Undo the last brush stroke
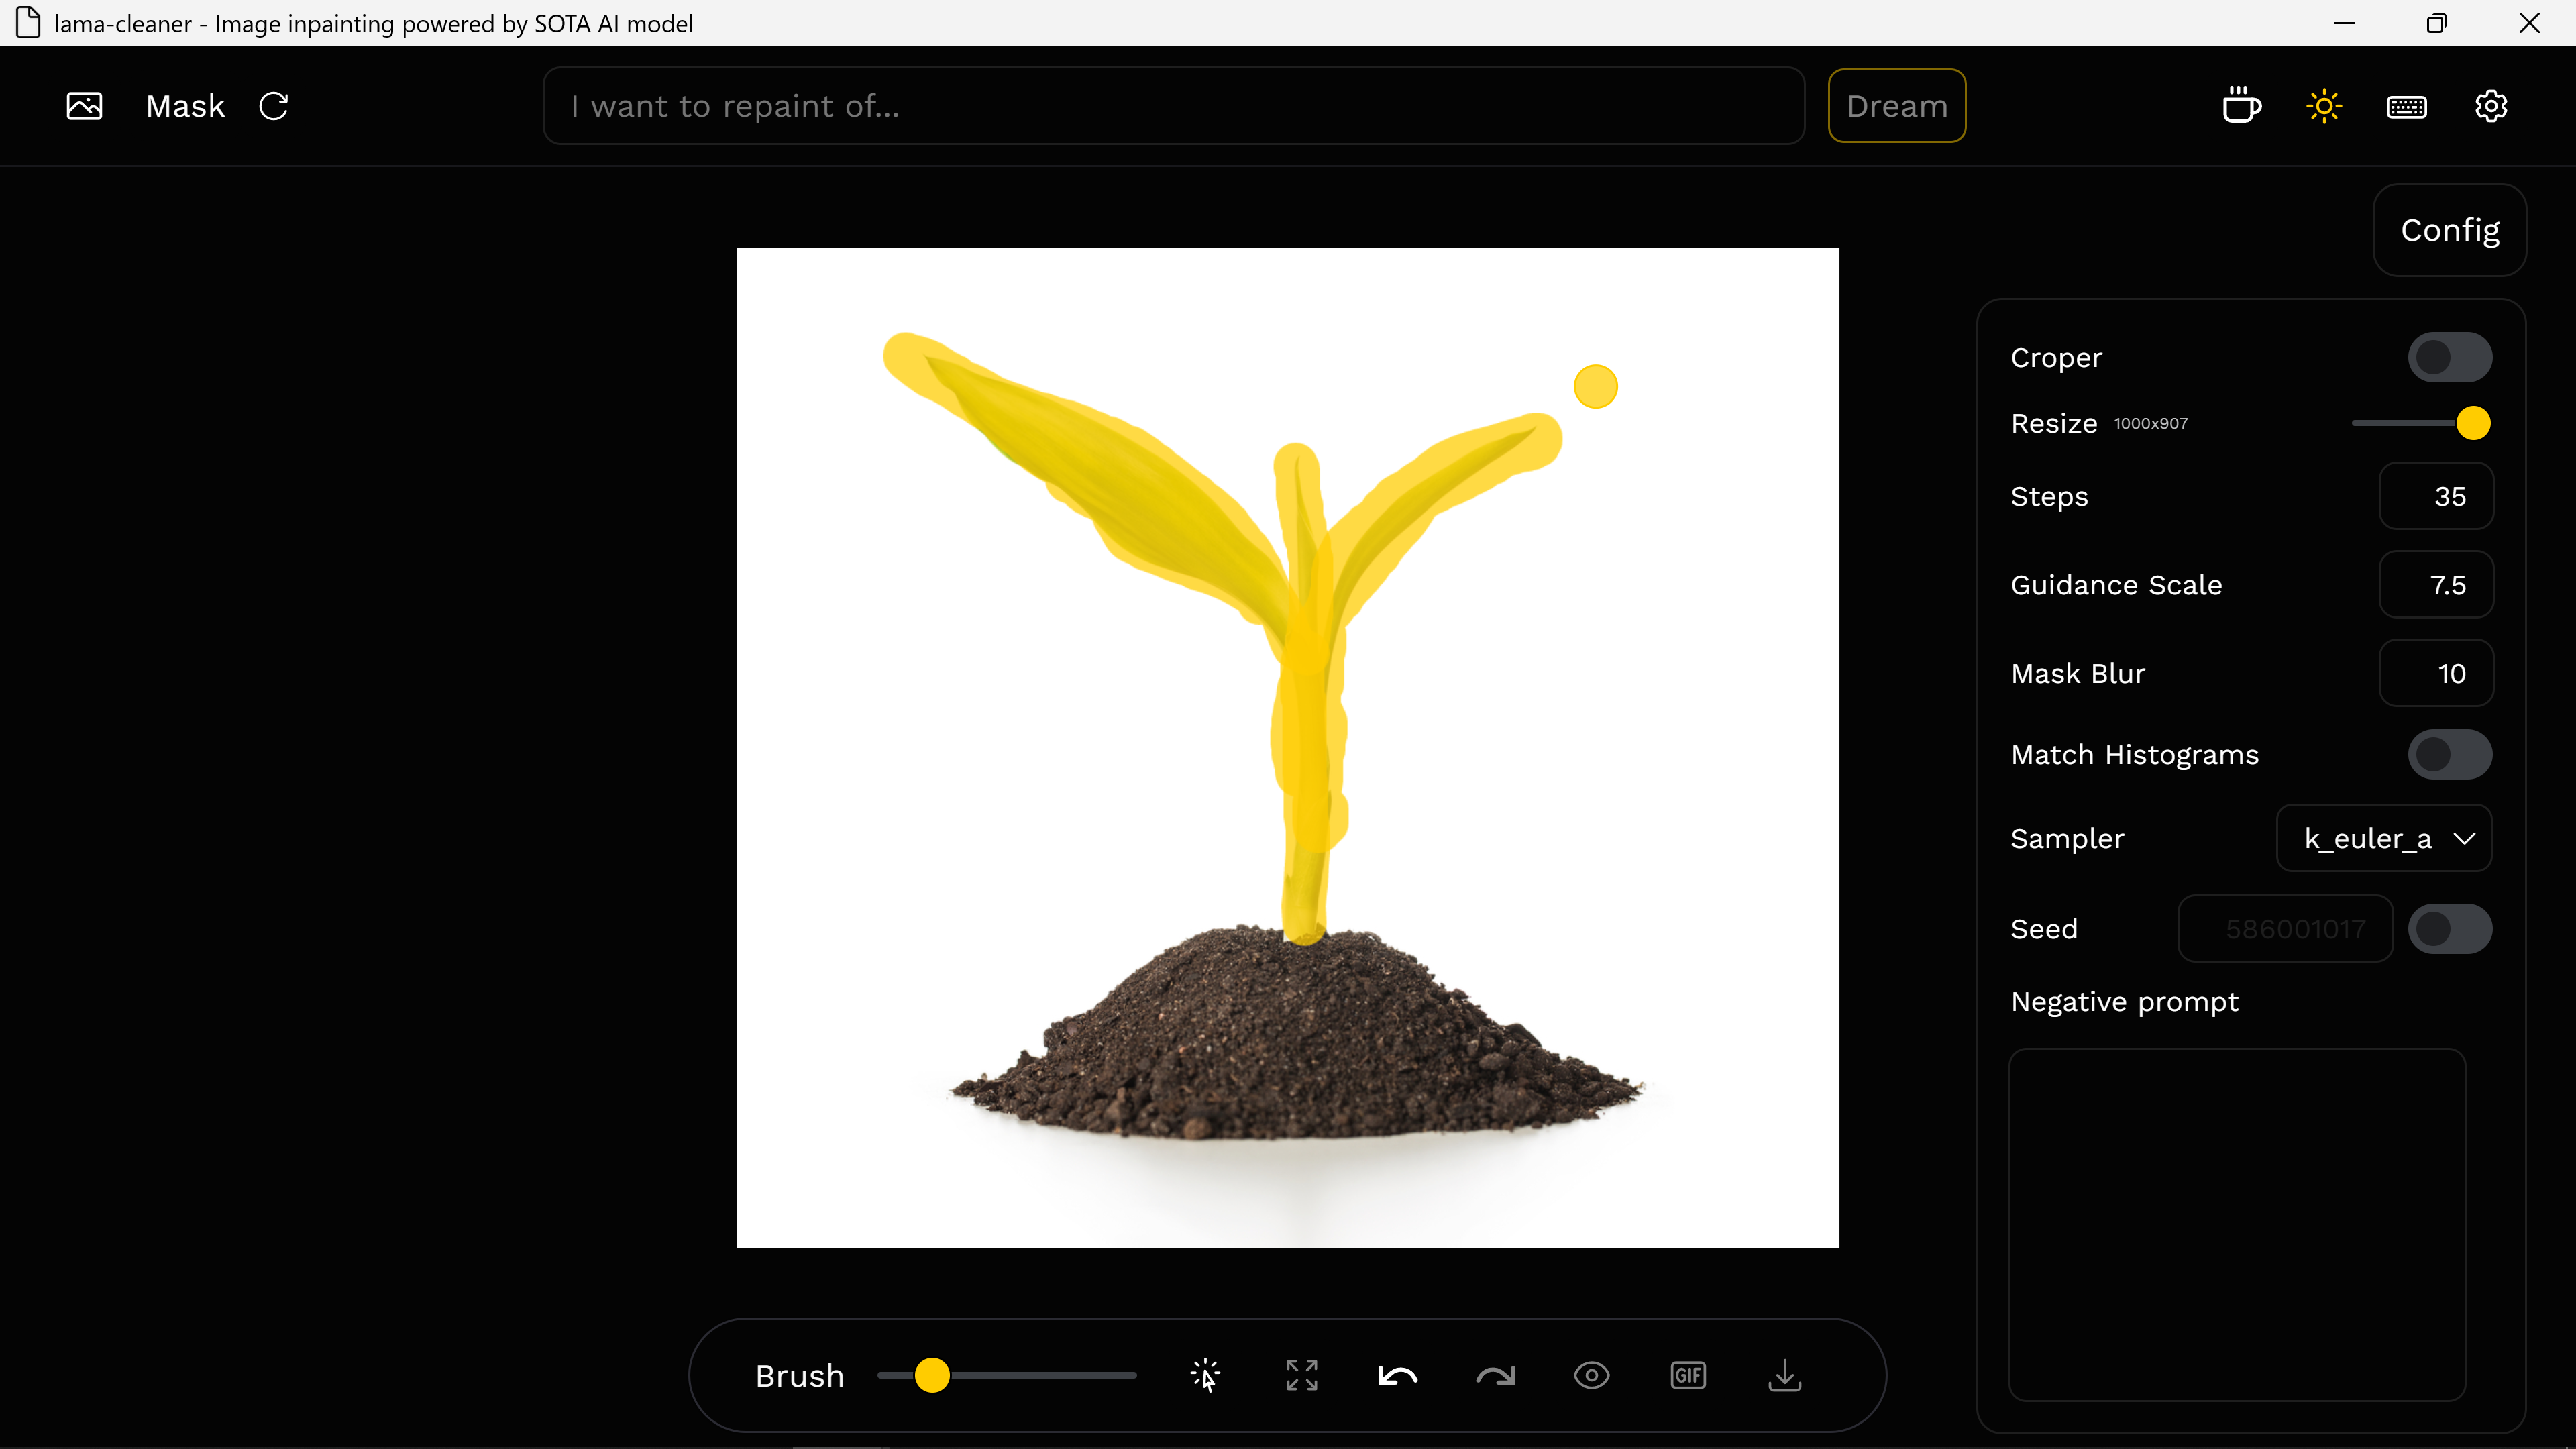2576x1449 pixels. pyautogui.click(x=1398, y=1376)
